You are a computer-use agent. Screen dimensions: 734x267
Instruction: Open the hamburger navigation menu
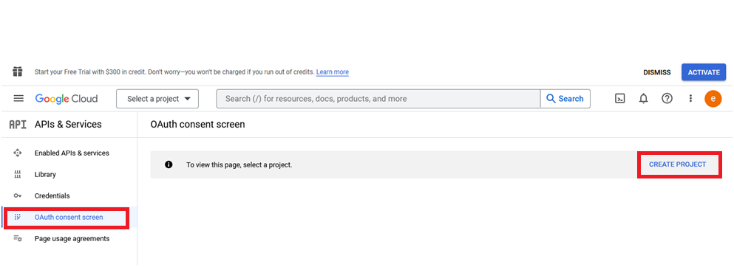coord(18,99)
